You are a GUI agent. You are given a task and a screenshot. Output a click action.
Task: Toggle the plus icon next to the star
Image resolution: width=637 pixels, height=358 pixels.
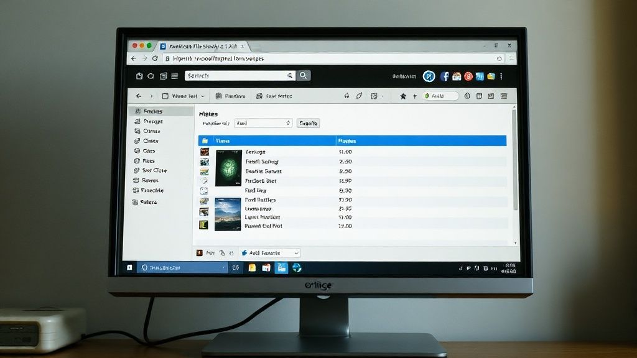click(414, 96)
